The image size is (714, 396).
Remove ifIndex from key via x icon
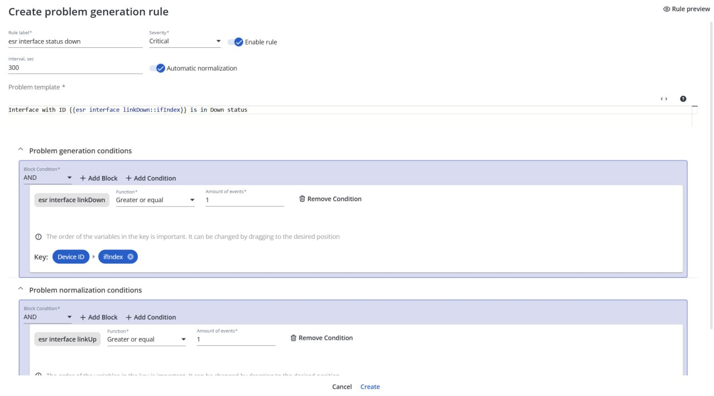coord(131,257)
